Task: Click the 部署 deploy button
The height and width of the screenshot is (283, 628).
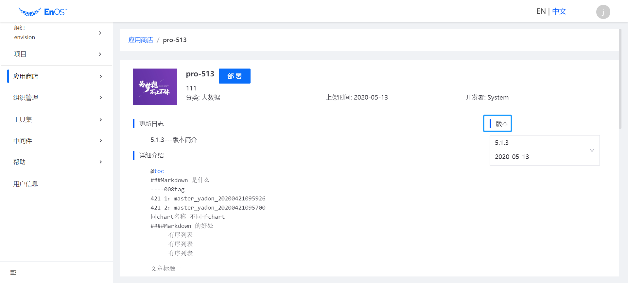Action: coord(235,76)
